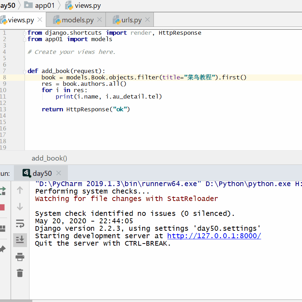Toggle soft-wrap in the console
Viewport: 302px width, 302px height.
coord(20,223)
